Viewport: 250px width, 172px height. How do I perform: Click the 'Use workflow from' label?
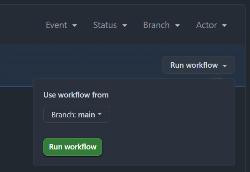point(76,95)
